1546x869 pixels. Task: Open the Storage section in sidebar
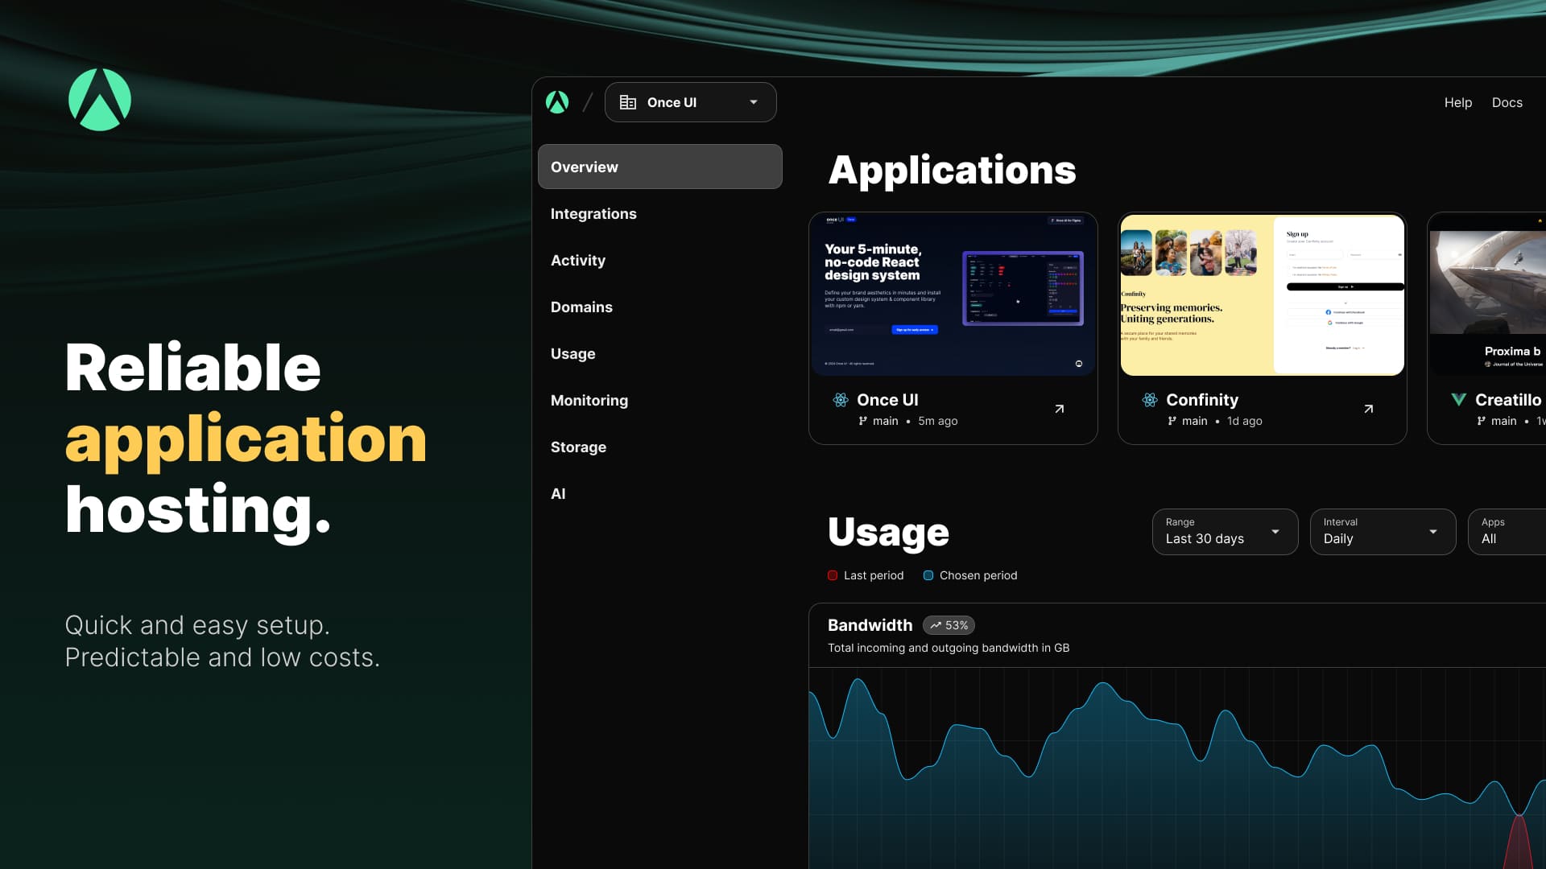pyautogui.click(x=578, y=447)
